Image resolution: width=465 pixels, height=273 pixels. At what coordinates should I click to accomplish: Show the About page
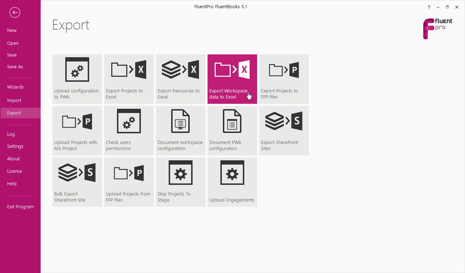pos(14,159)
